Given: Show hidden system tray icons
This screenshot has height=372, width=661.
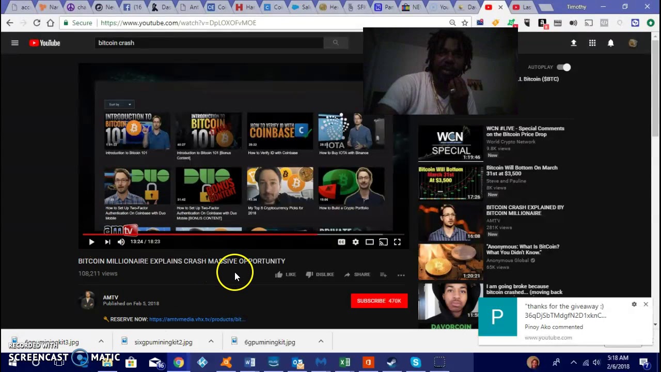Looking at the screenshot, I should (x=573, y=363).
